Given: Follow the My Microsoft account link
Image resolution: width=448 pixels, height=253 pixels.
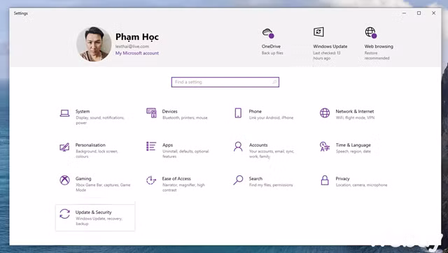Looking at the screenshot, I should point(137,53).
